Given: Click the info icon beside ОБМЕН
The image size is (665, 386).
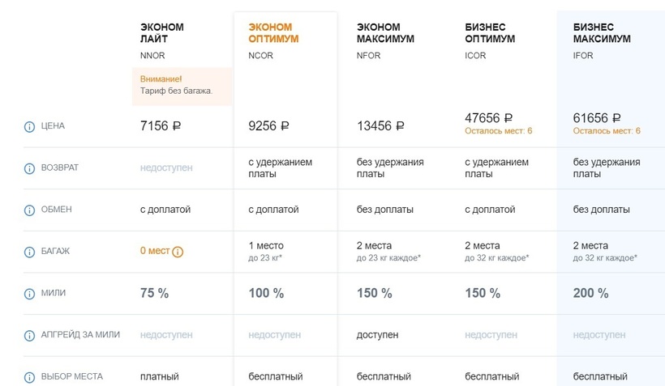Looking at the screenshot, I should (x=30, y=210).
